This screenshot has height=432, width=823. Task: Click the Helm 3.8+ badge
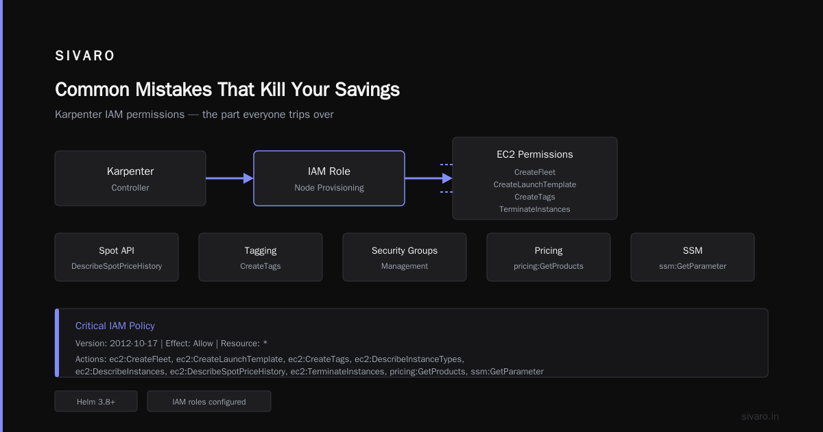coord(96,401)
